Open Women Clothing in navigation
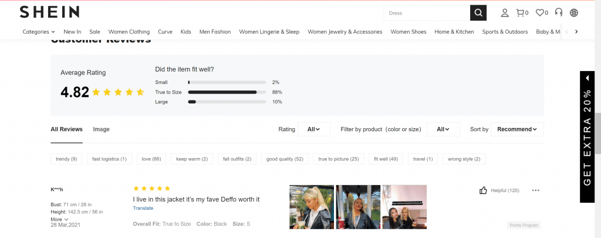The height and width of the screenshot is (238, 601). pos(129,32)
